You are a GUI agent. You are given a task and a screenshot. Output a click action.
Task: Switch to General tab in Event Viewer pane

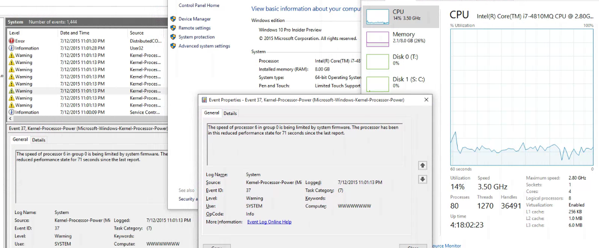click(x=20, y=139)
